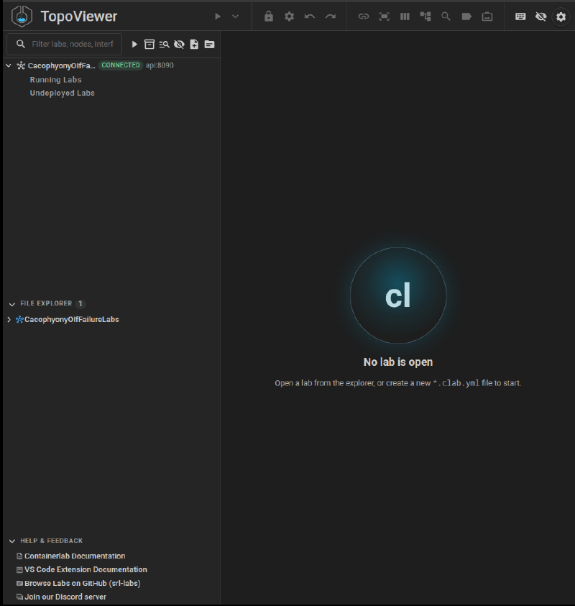The image size is (575, 606).
Task: Click the label tag icon
Action: click(x=466, y=17)
